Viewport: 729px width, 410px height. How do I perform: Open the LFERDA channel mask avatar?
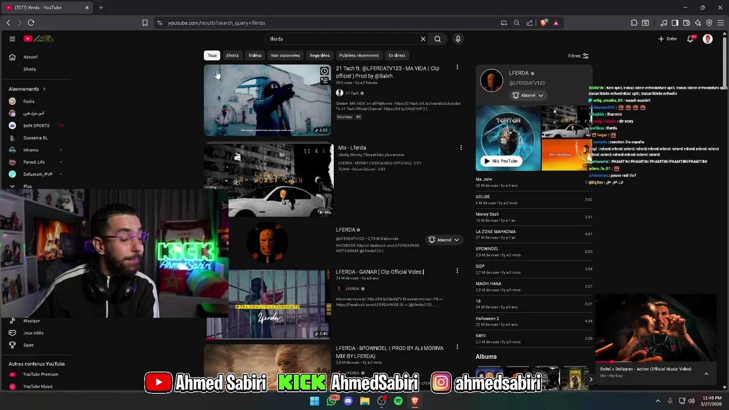pyautogui.click(x=267, y=243)
